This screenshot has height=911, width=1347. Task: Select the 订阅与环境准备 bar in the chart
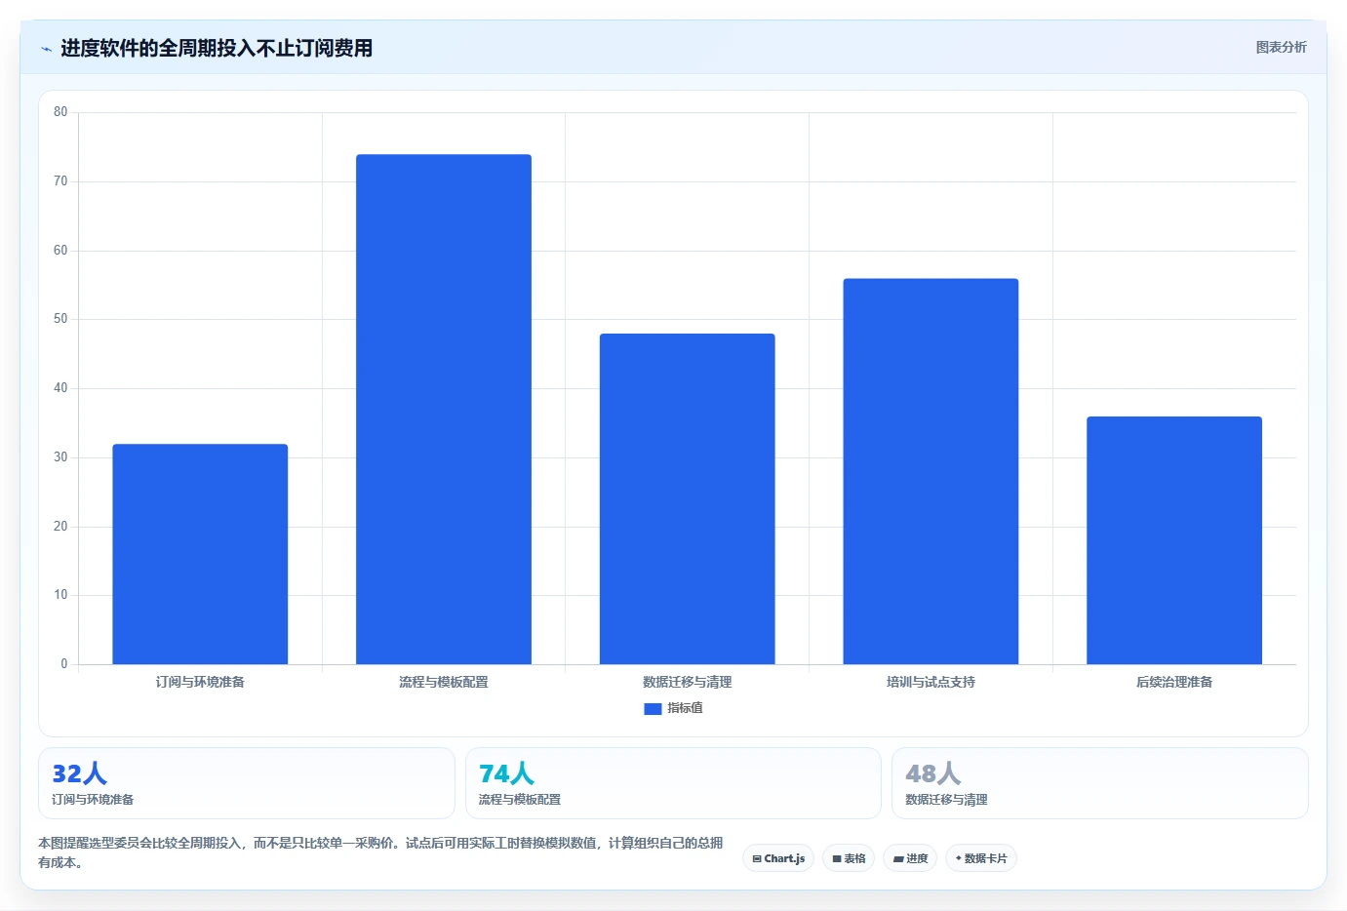200,554
